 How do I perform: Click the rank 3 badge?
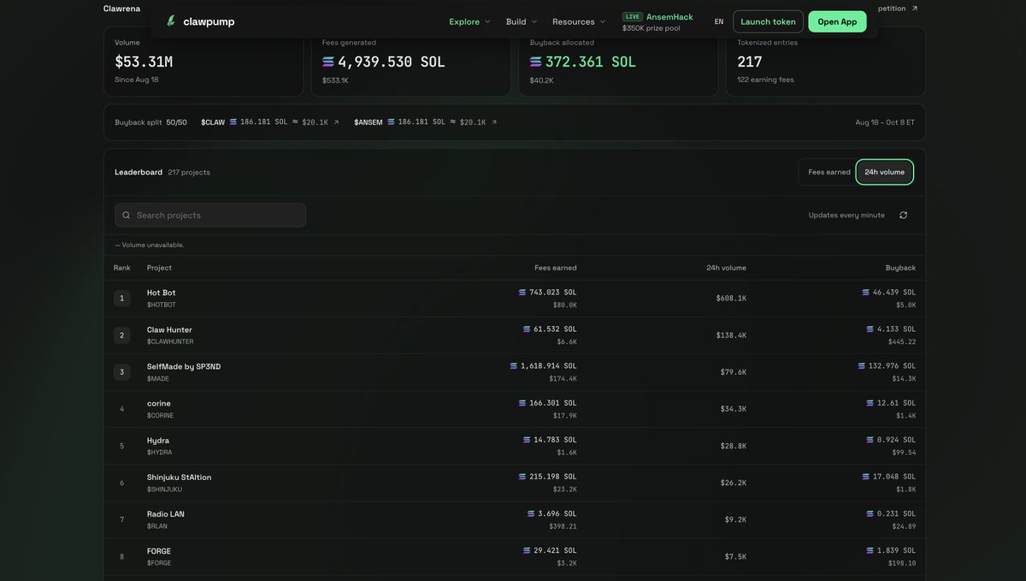coord(121,372)
